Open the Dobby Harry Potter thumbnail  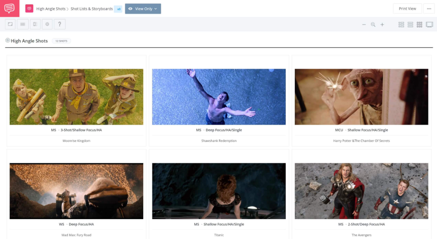click(x=362, y=97)
